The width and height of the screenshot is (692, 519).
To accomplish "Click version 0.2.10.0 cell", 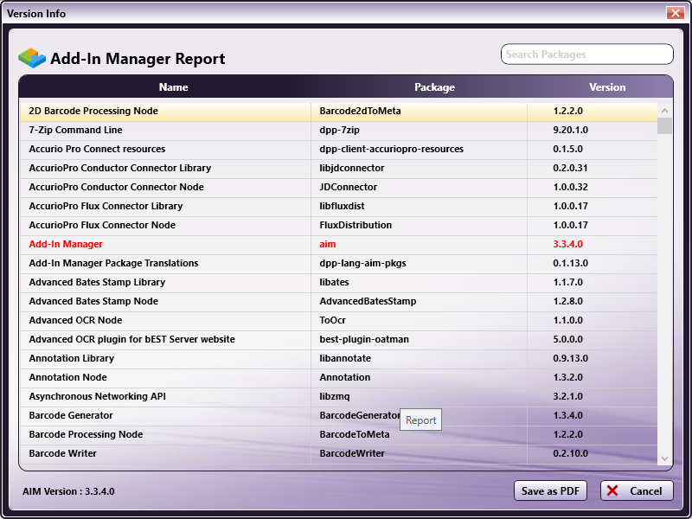I will point(593,453).
